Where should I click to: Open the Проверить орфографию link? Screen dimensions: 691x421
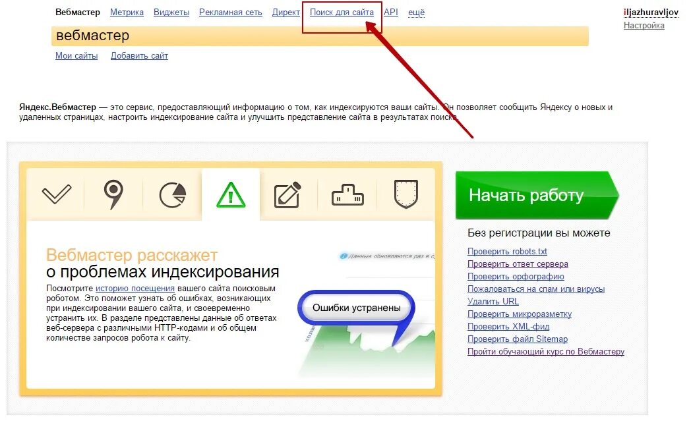pos(516,277)
